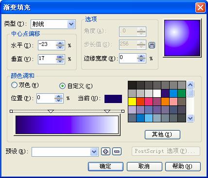Decrease the 位置 percentage value
This screenshot has height=178, width=208.
(x=59, y=100)
